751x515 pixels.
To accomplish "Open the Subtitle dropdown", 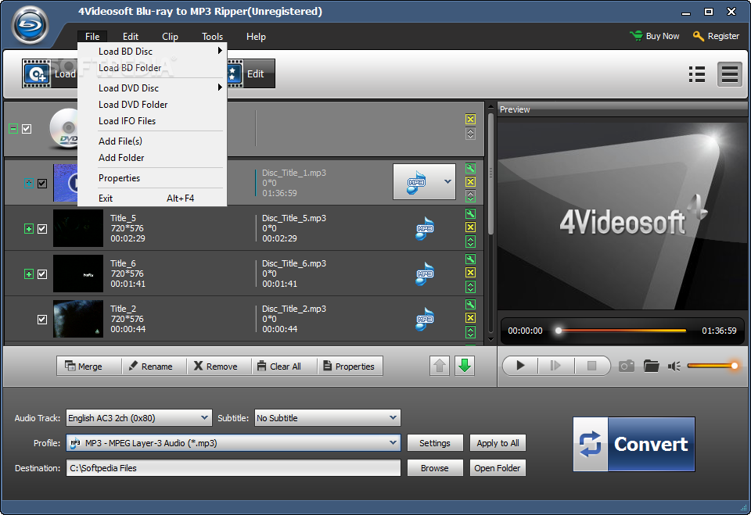I will 327,418.
